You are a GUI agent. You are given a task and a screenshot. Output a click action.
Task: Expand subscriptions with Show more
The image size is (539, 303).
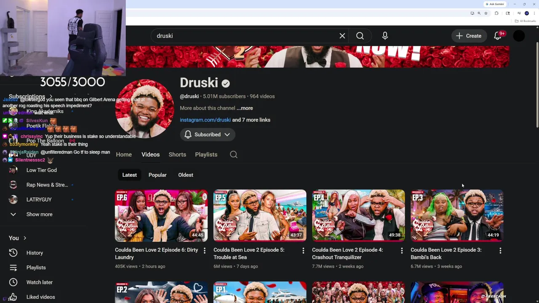[x=39, y=214]
